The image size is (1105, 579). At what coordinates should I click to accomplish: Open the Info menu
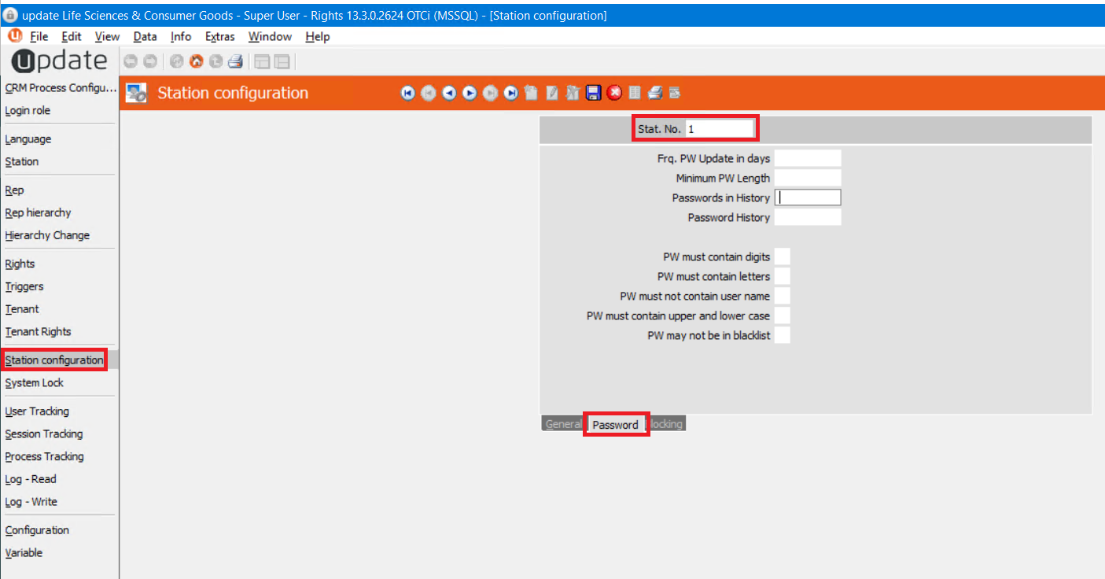point(181,36)
